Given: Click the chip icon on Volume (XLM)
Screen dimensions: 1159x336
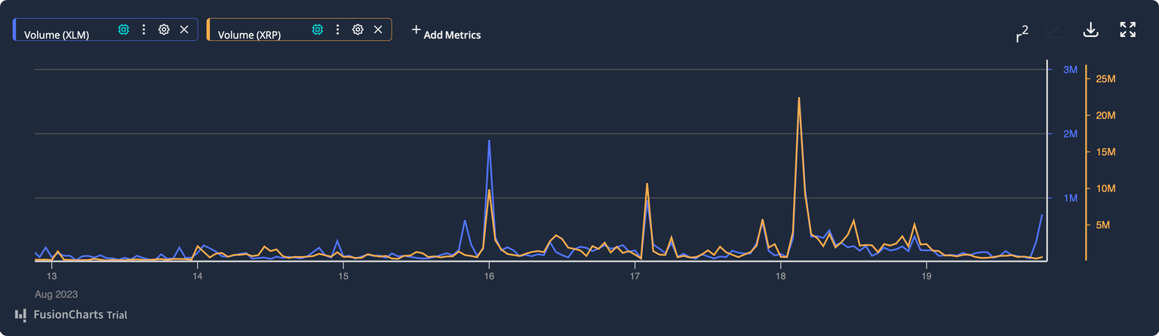Looking at the screenshot, I should [x=124, y=29].
